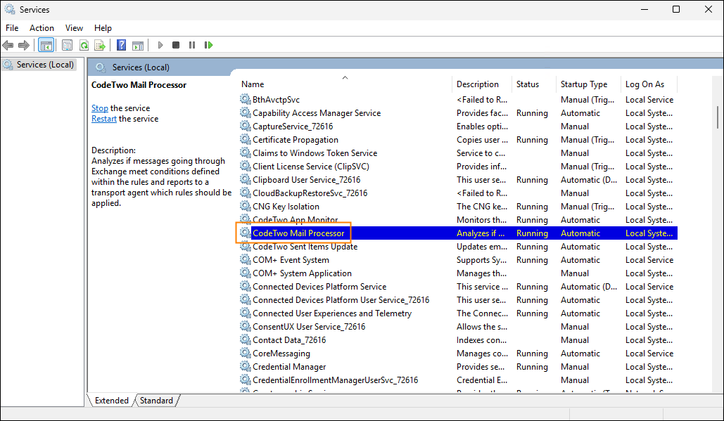Select Services (Local) in the console tree
This screenshot has height=421, width=724.
coord(45,65)
